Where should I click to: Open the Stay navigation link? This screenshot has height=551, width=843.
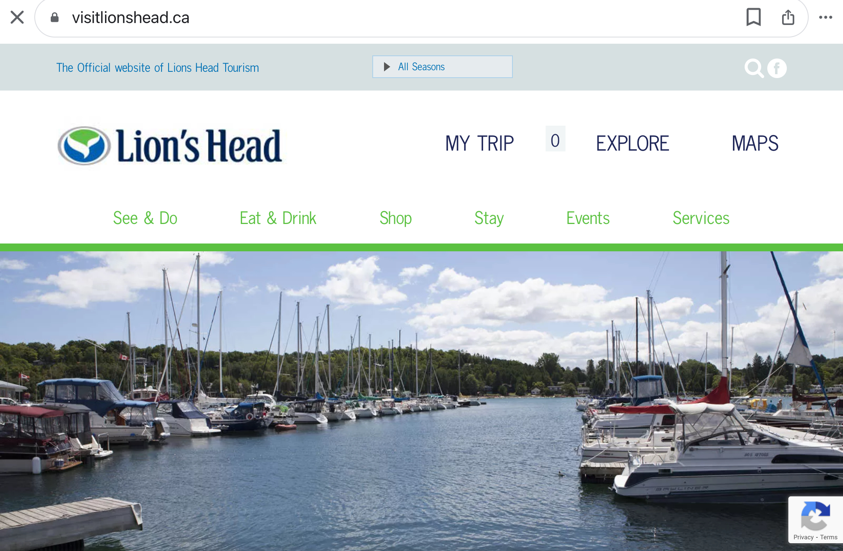[489, 218]
